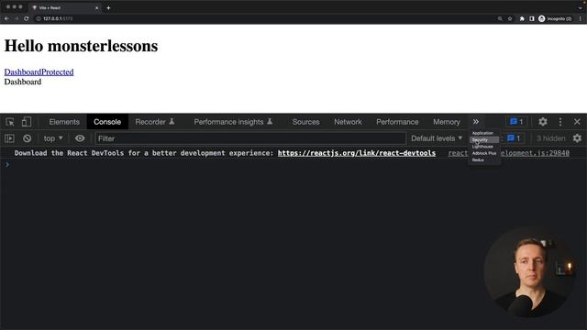Clear the console with the ban icon
Image resolution: width=587 pixels, height=330 pixels.
click(27, 138)
